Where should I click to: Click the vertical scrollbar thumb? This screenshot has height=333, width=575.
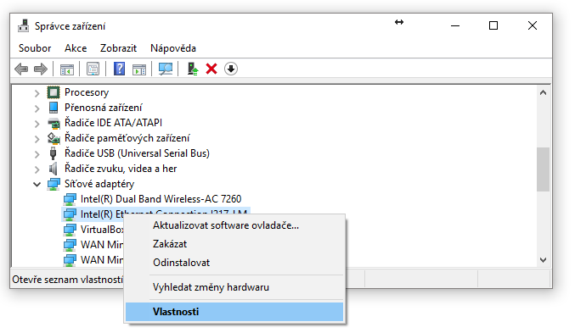tap(543, 169)
